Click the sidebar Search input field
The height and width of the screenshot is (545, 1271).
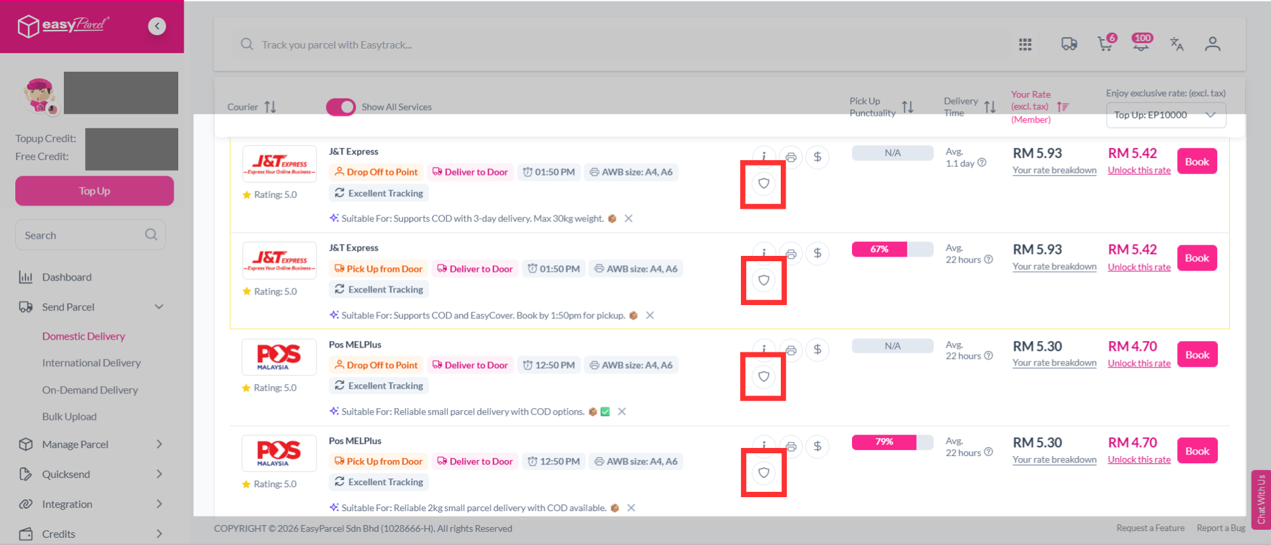tap(90, 235)
